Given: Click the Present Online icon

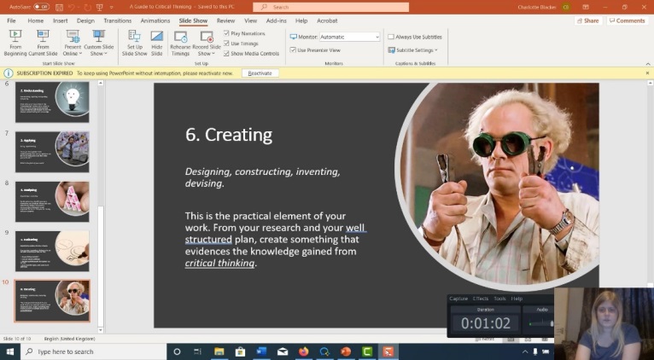Looking at the screenshot, I should [73, 37].
